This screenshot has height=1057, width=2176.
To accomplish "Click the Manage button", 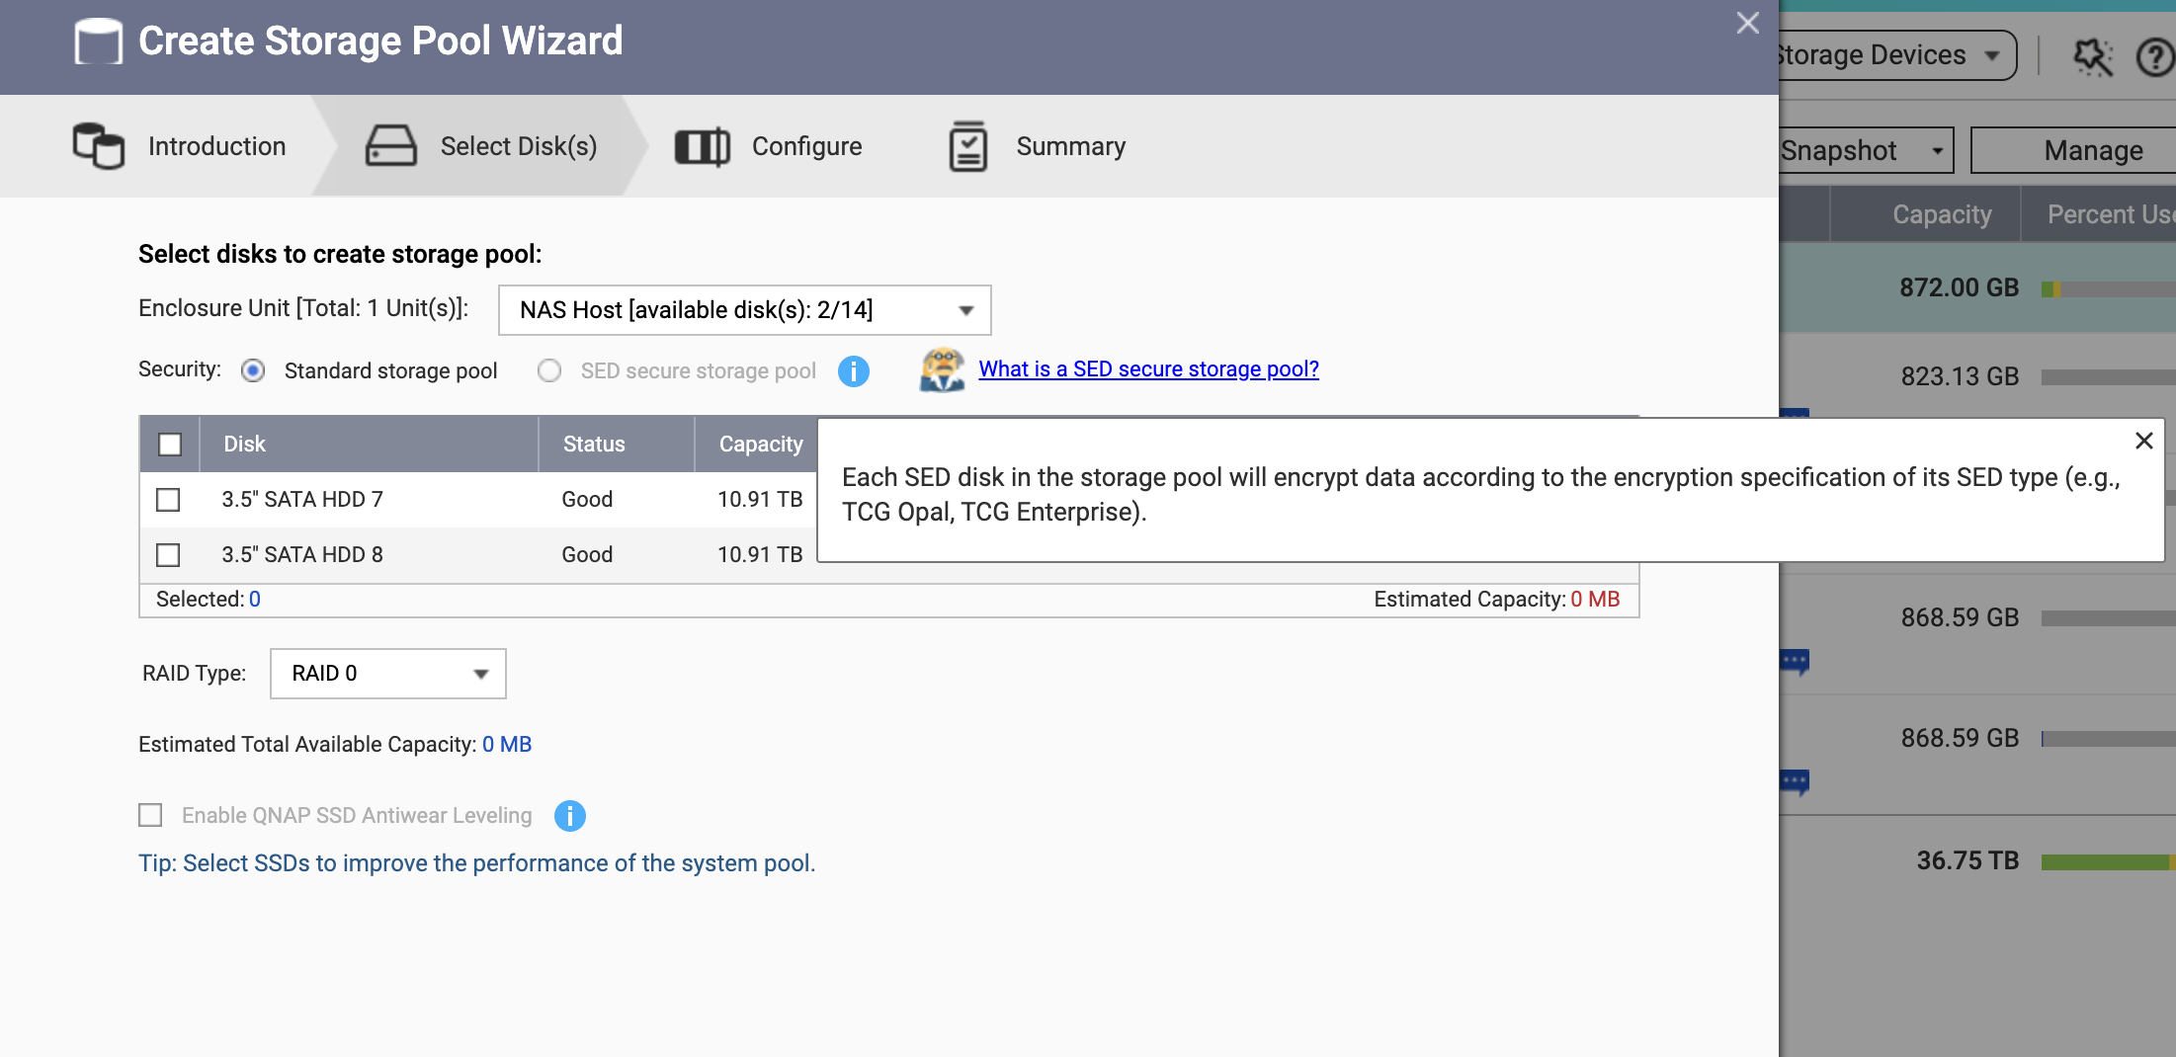I will pos(2092,150).
